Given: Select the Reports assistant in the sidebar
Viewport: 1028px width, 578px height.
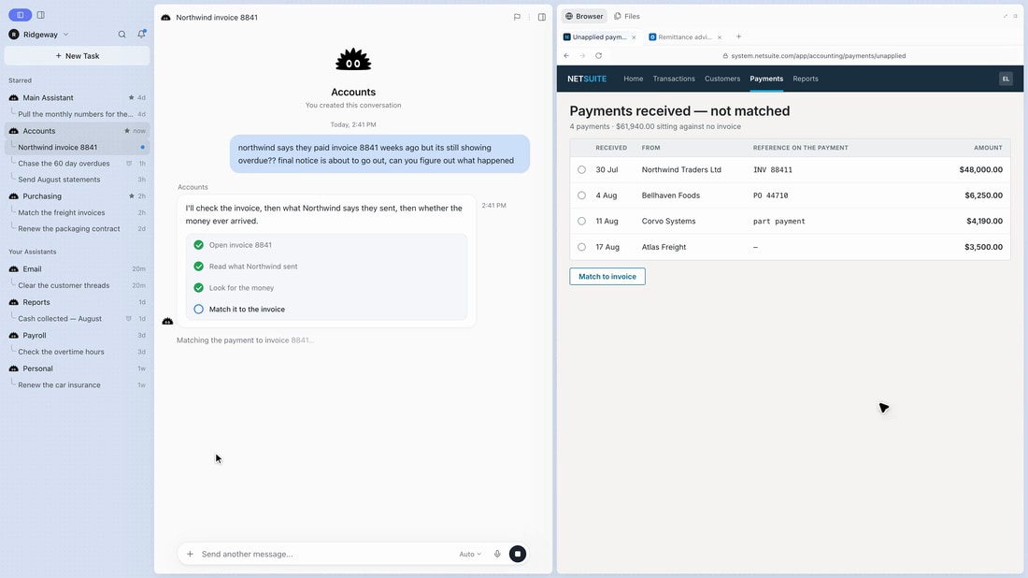Looking at the screenshot, I should coord(36,302).
